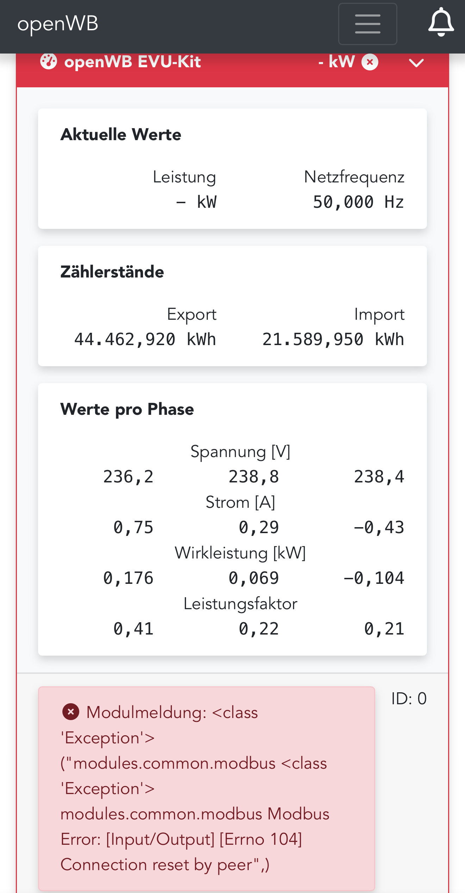Click the Aktuelle Werte heading
Image resolution: width=465 pixels, height=893 pixels.
coord(121,135)
